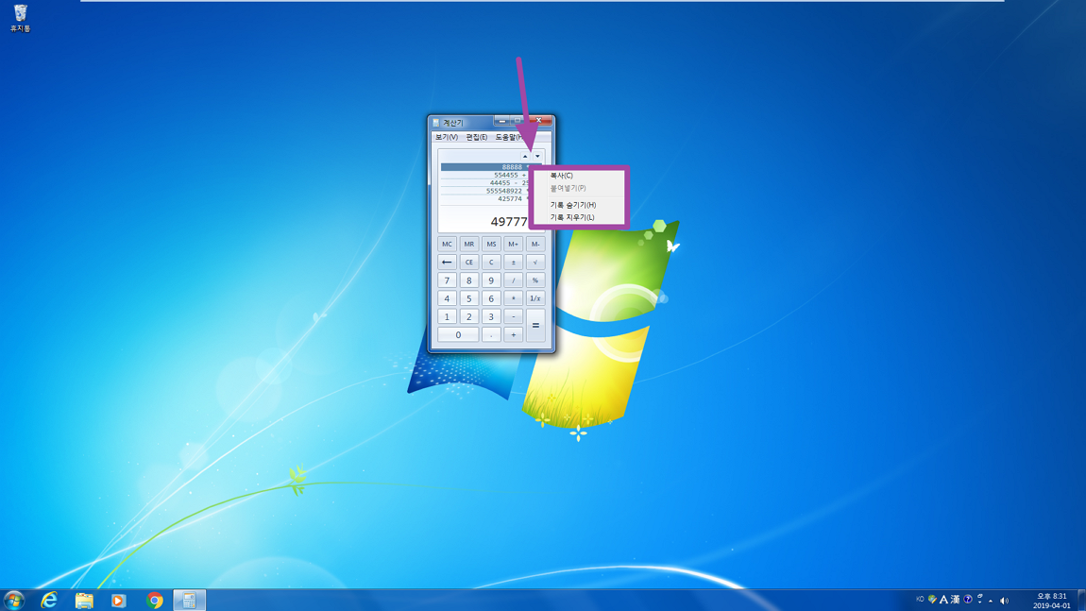Click the number 9 key
Screen dimensions: 1086x611
[491, 280]
